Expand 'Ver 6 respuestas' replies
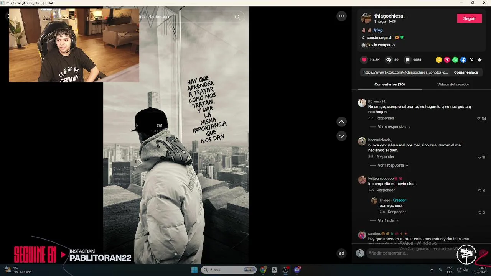Viewport: 491px width, 276px height. click(x=394, y=127)
